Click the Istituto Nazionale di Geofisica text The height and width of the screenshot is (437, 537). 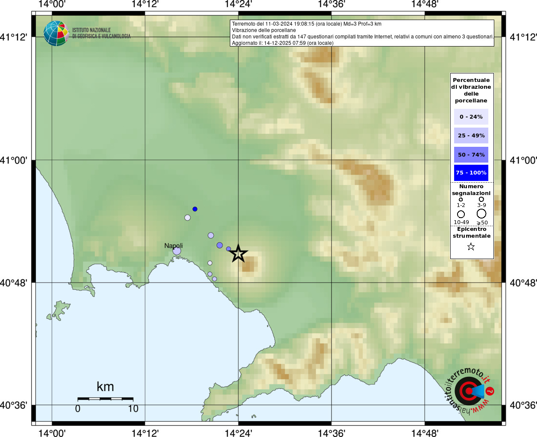[x=101, y=33]
